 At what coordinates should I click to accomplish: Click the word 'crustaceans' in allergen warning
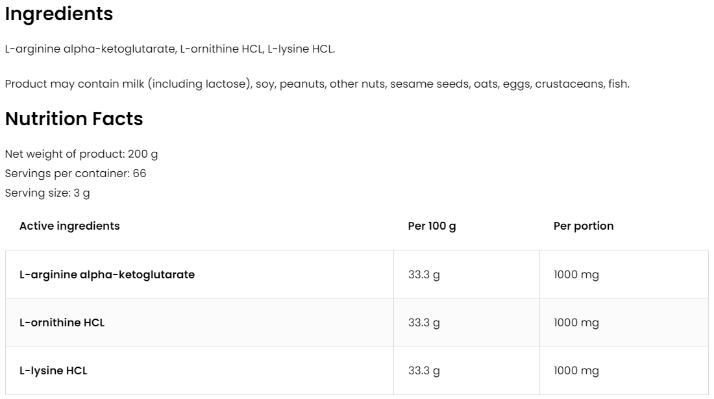click(569, 84)
